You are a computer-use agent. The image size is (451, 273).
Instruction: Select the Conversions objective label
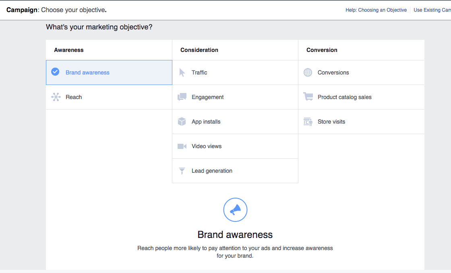pyautogui.click(x=333, y=72)
